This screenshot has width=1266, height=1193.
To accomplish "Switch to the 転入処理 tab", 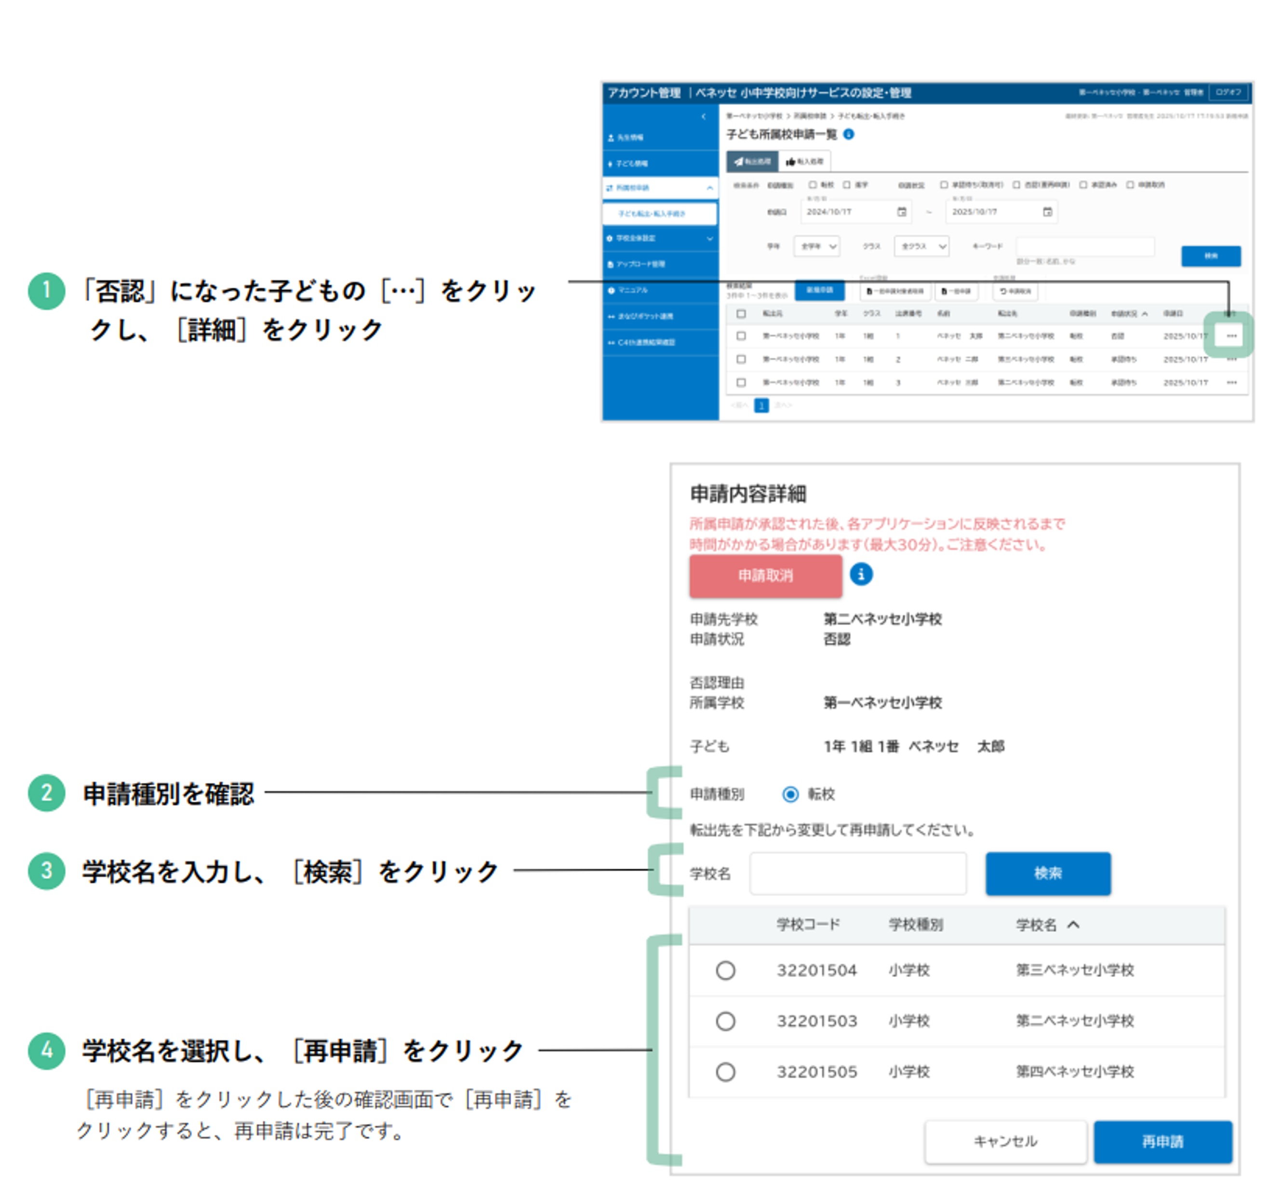I will click(805, 162).
